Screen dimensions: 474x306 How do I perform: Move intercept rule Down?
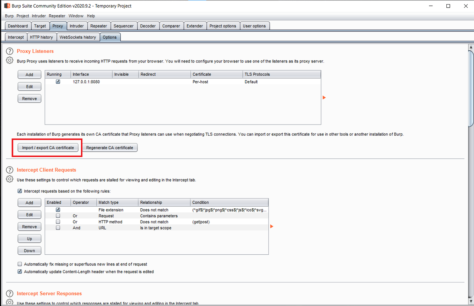(29, 251)
